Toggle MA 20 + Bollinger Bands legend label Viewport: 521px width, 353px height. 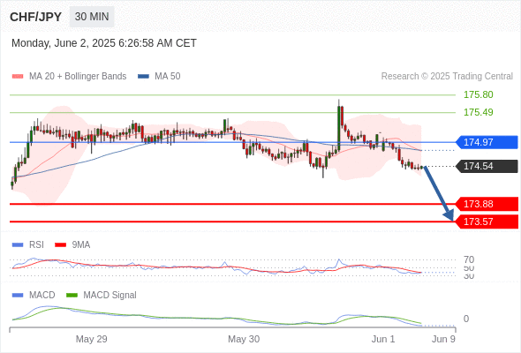click(x=78, y=77)
